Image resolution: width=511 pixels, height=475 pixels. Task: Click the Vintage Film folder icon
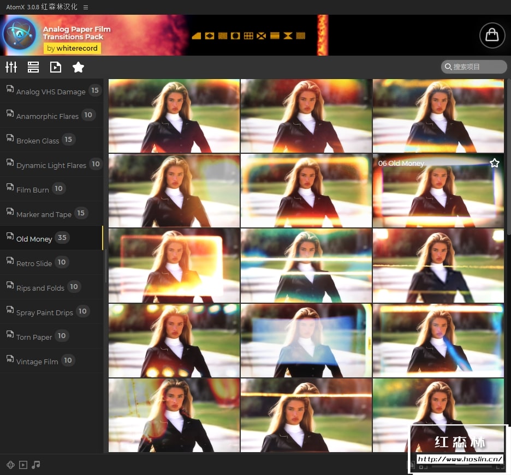10,359
